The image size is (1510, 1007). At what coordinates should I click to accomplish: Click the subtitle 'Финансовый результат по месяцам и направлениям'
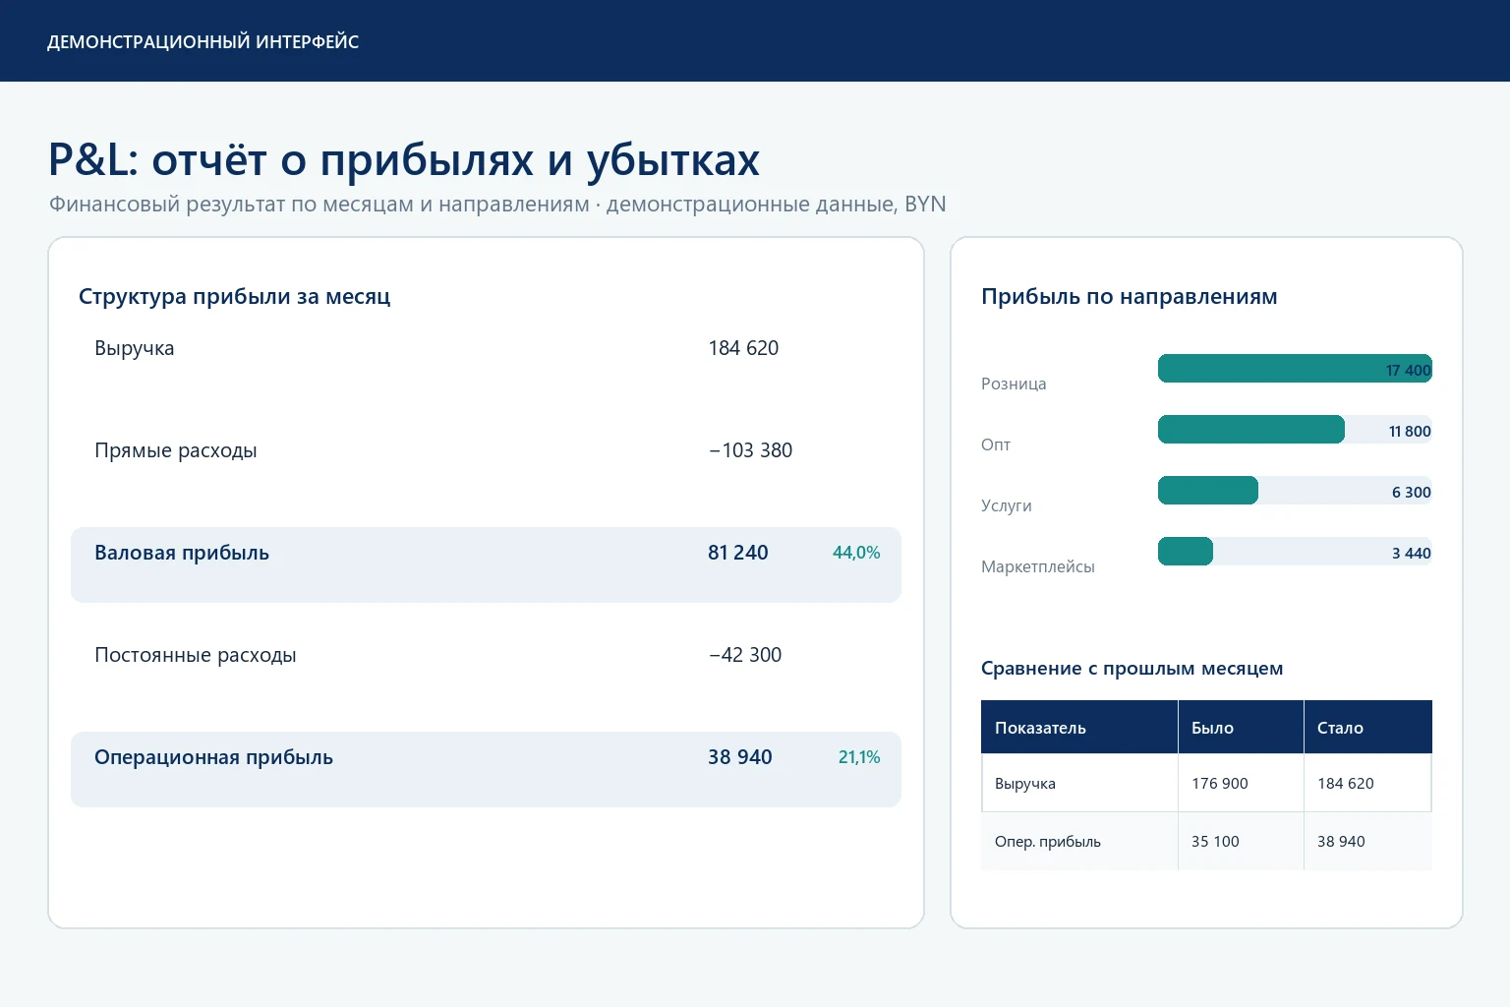pyautogui.click(x=319, y=205)
